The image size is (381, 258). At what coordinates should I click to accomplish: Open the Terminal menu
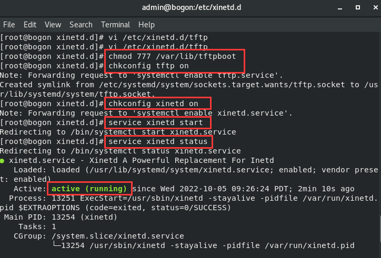point(115,25)
